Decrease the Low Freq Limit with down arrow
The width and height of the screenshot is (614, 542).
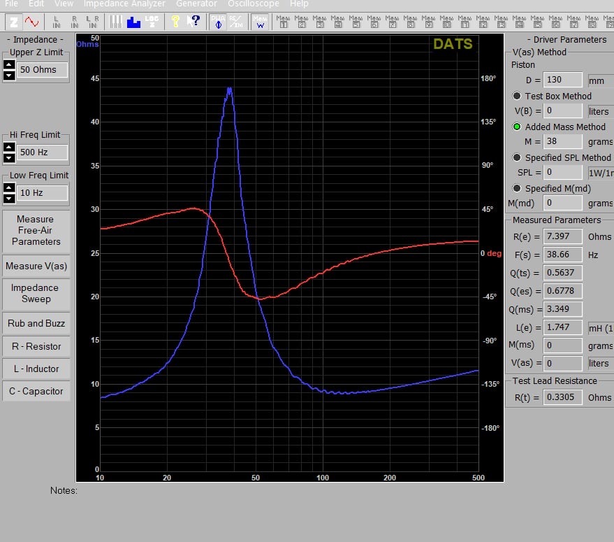pos(9,199)
